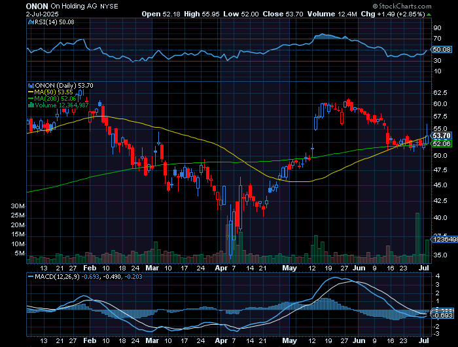Click the 60.0 price axis label
This screenshot has height=347, width=458.
coord(440,104)
